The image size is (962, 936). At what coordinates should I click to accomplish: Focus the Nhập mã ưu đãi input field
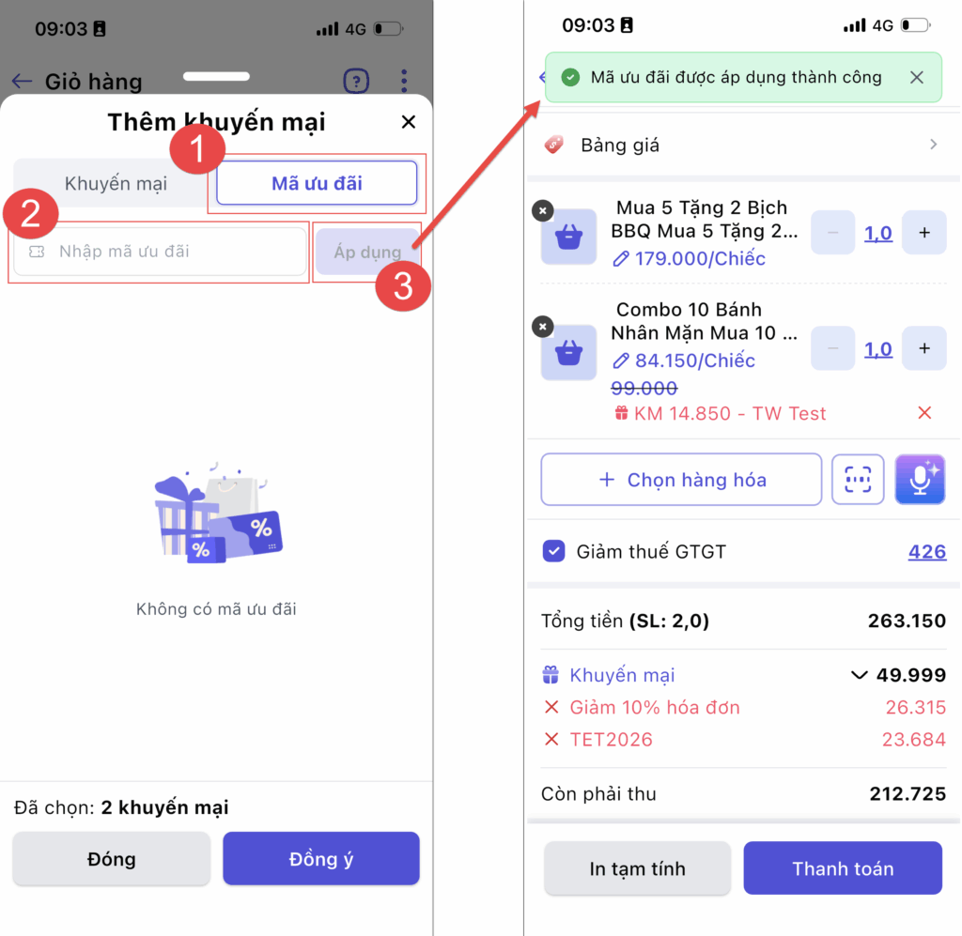coord(160,252)
